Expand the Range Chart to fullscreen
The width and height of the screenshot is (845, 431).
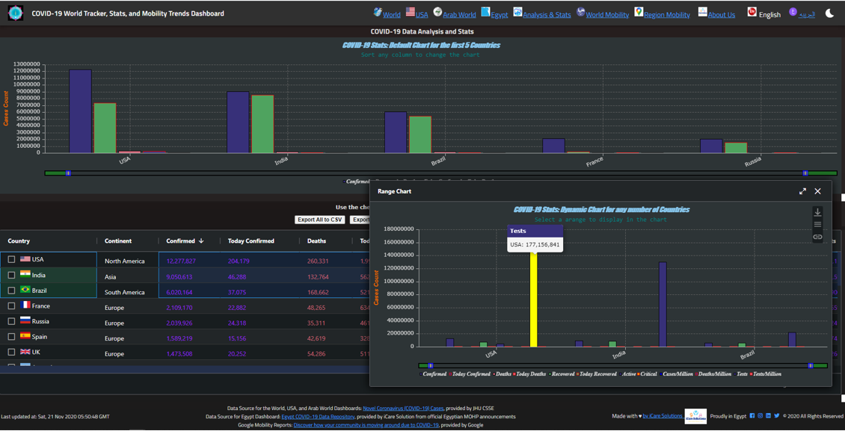802,191
